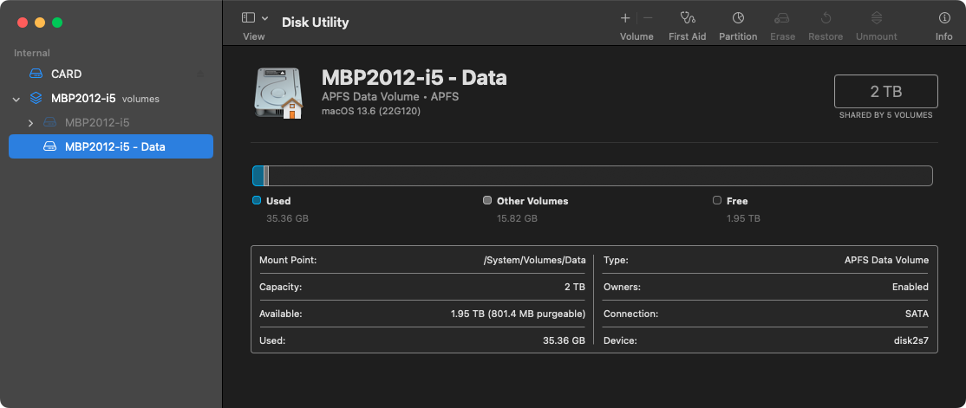Viewport: 966px width, 408px height.
Task: Select MBP2012-i5 volumes container
Action: [x=111, y=99]
